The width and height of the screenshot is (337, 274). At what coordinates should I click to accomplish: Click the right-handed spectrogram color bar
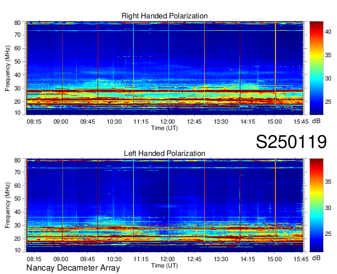pyautogui.click(x=316, y=68)
